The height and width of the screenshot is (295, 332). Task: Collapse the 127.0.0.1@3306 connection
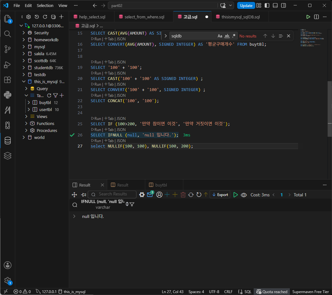(x=21, y=26)
